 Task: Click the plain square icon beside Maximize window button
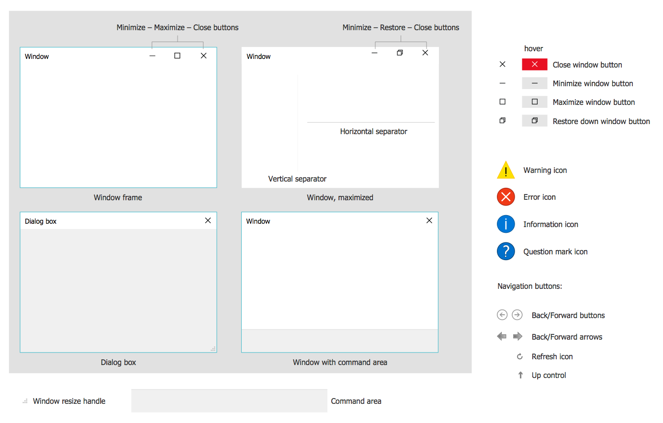[x=502, y=102]
